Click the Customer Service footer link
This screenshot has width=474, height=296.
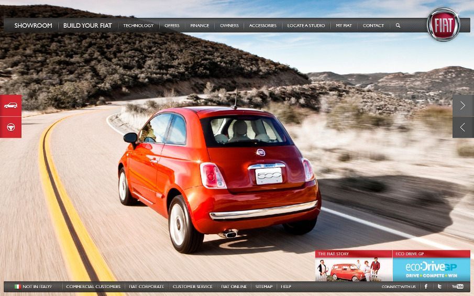click(x=192, y=287)
